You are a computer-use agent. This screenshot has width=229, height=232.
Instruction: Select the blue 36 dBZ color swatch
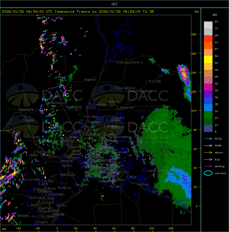coord(208,101)
